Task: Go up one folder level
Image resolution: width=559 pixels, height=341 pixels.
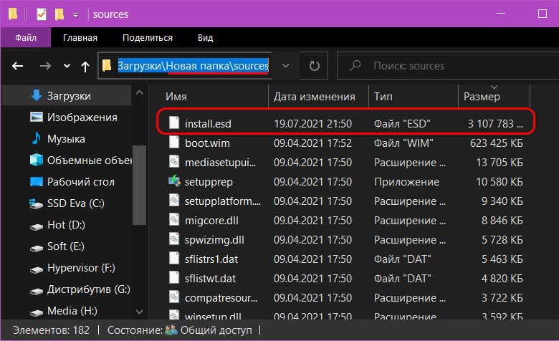Action: click(x=85, y=66)
